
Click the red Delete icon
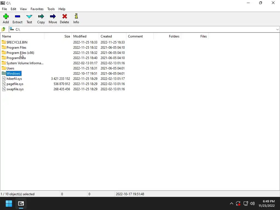(x=65, y=16)
